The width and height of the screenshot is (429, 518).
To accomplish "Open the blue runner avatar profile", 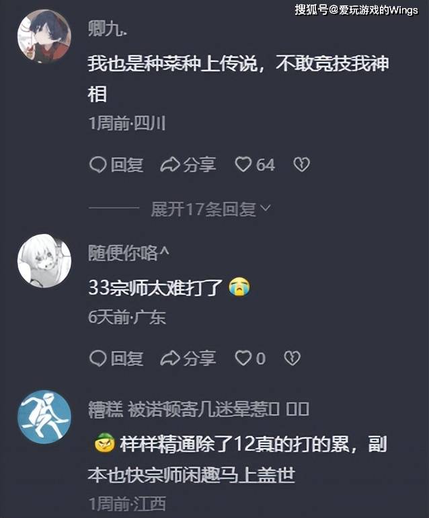I will coord(44,416).
